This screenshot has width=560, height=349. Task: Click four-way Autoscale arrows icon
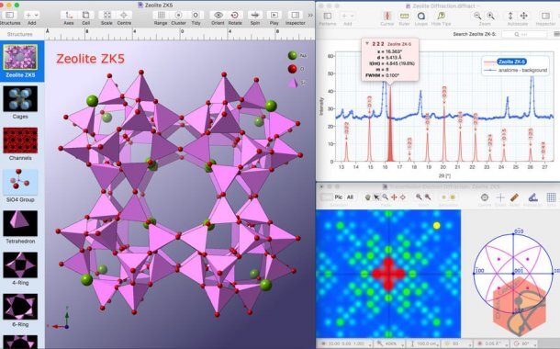coord(523,16)
